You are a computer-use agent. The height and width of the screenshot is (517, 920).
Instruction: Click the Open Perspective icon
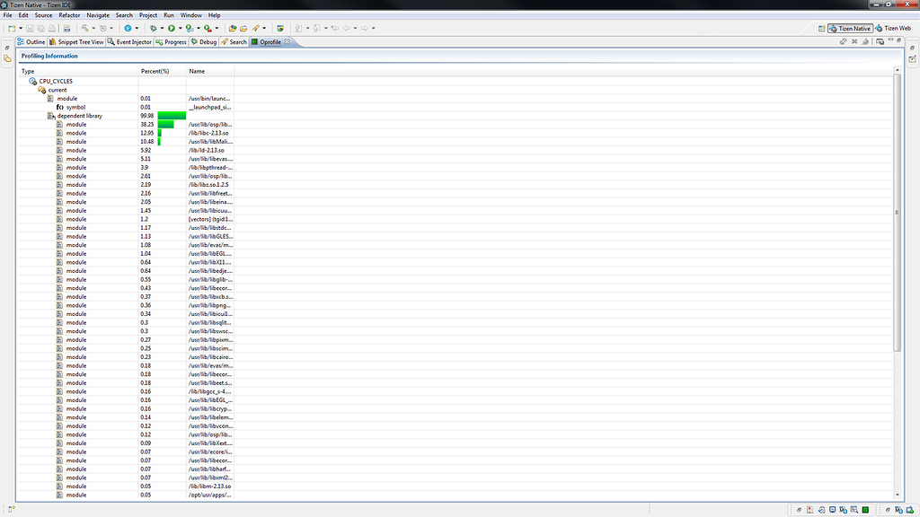(x=821, y=28)
